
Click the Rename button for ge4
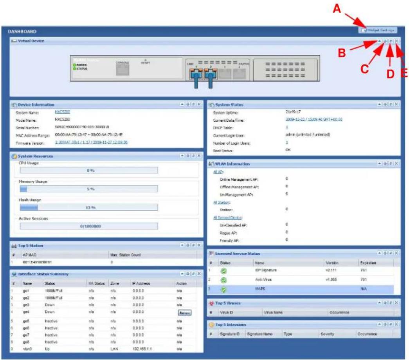pyautogui.click(x=184, y=313)
